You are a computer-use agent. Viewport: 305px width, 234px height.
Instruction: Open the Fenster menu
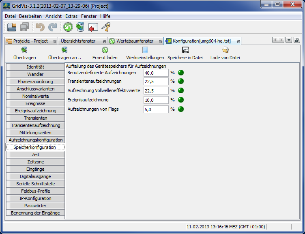pyautogui.click(x=89, y=16)
